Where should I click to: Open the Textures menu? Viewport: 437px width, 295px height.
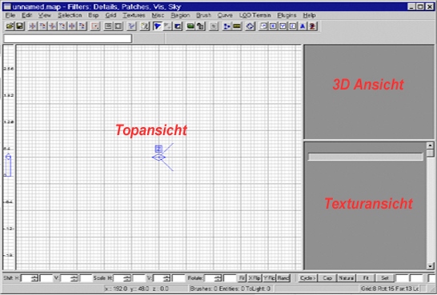pos(134,15)
